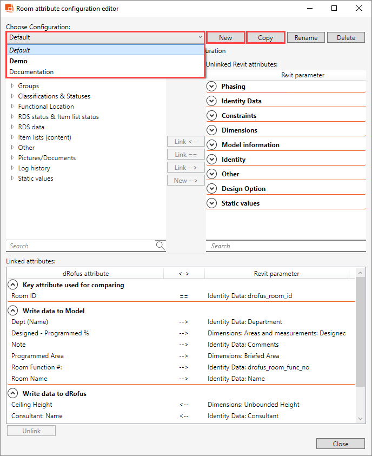This screenshot has height=456, width=372.
Task: Expand the Phasing parameter group
Action: tap(211, 87)
